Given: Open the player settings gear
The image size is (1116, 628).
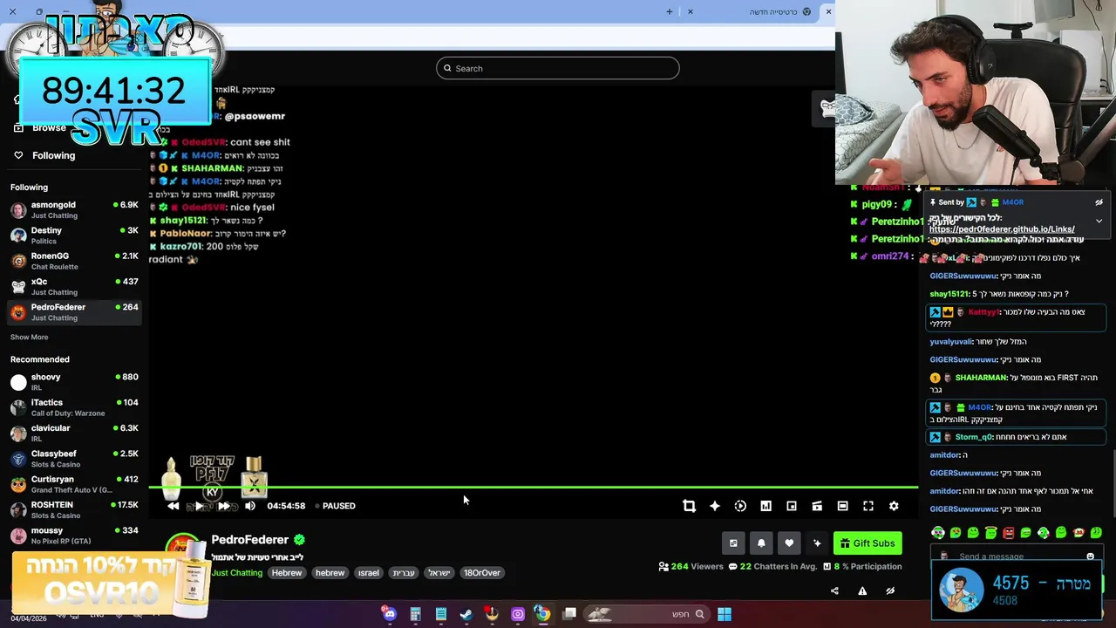Looking at the screenshot, I should point(894,506).
